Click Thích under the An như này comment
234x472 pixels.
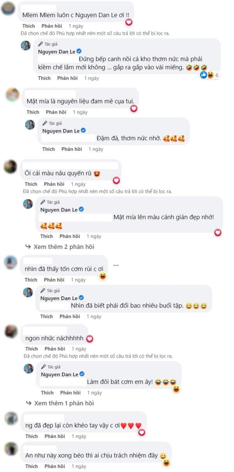(32, 466)
